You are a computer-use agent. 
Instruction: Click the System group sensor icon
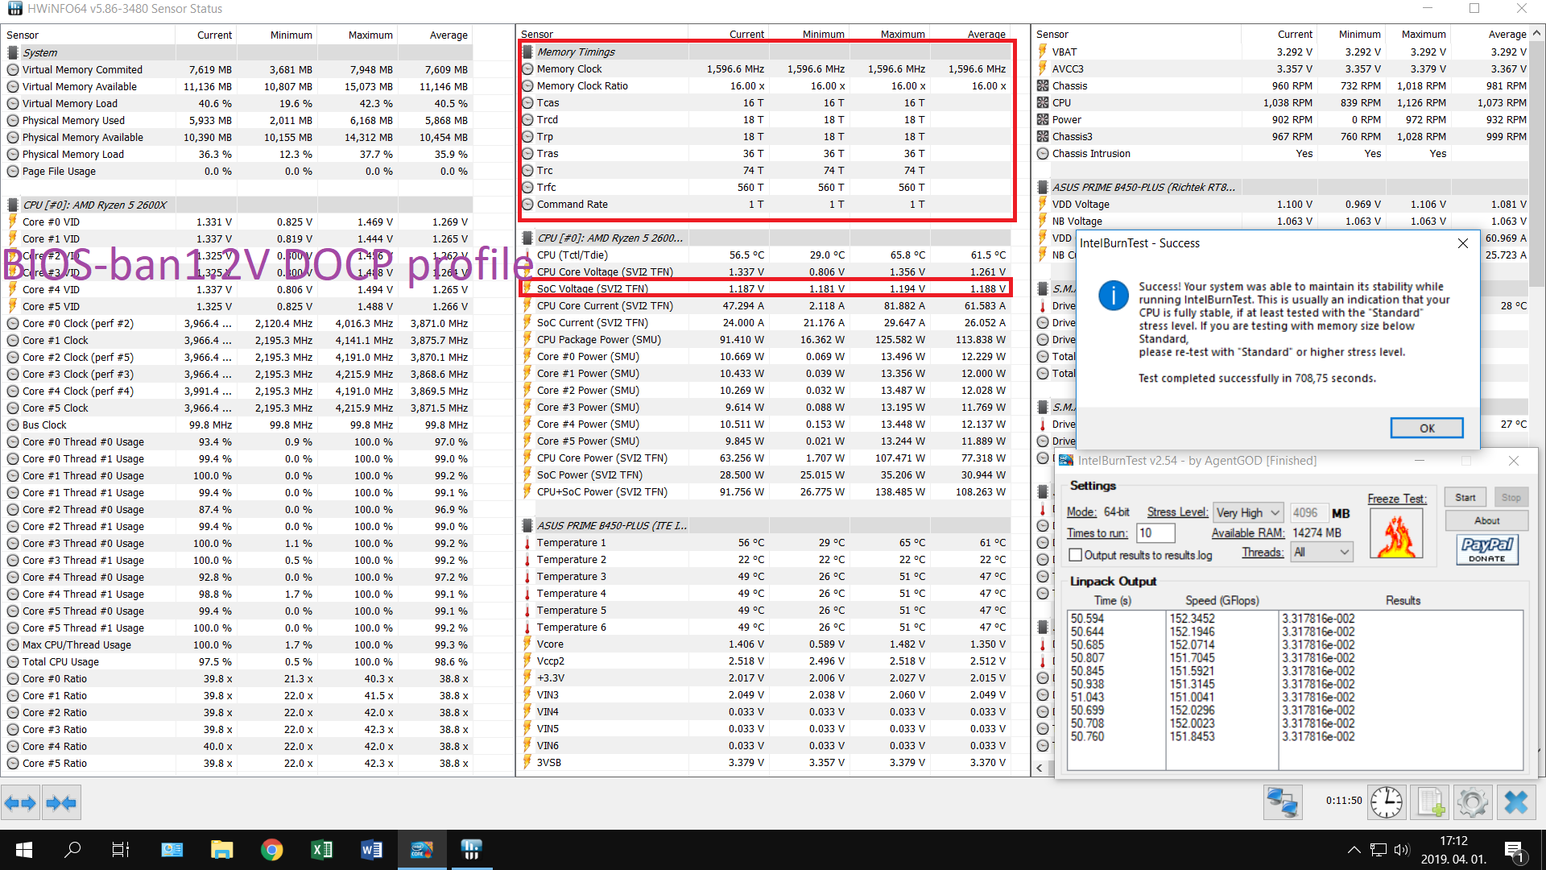click(13, 52)
